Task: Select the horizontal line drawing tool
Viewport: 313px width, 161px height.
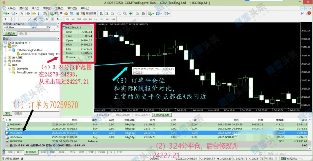Action: pyautogui.click(x=24, y=19)
